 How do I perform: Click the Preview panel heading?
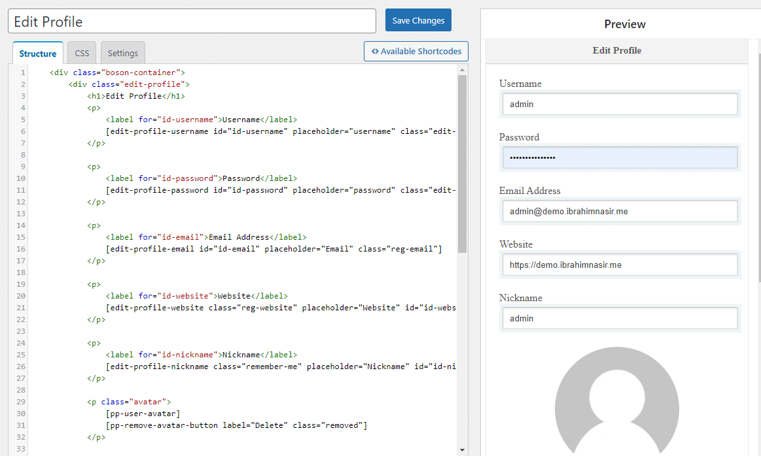click(625, 24)
